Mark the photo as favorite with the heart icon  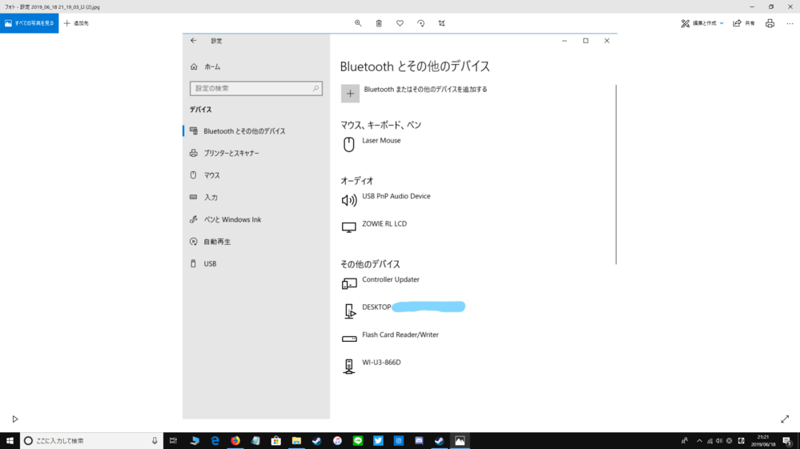400,23
